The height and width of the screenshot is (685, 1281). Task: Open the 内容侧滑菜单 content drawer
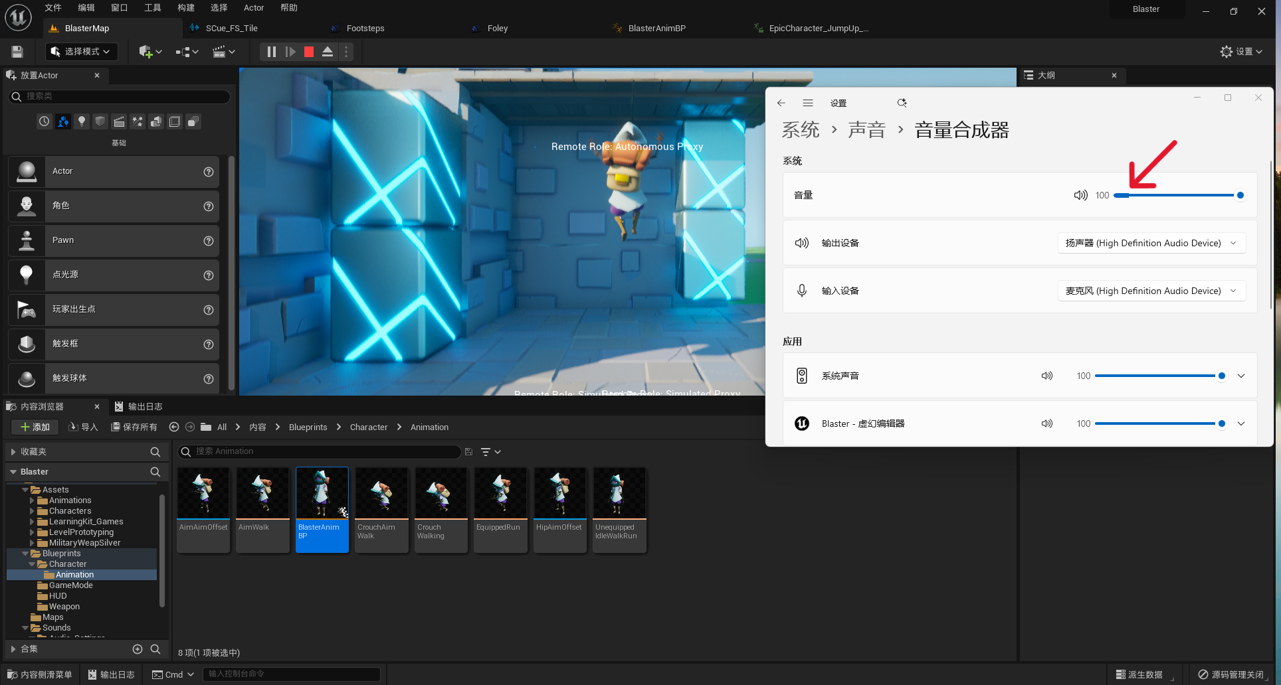tap(40, 674)
